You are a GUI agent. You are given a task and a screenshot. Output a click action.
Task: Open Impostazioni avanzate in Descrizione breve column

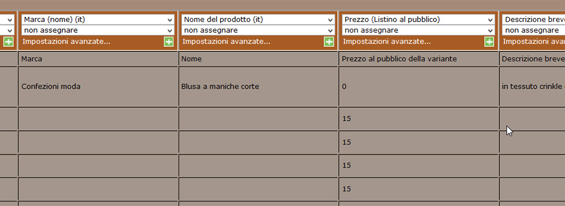[x=534, y=42]
